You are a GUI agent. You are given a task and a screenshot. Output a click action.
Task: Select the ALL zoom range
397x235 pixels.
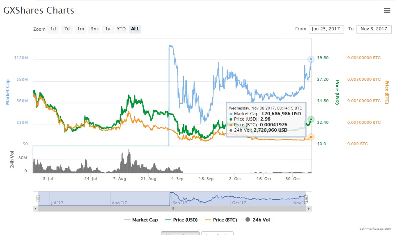click(x=135, y=29)
